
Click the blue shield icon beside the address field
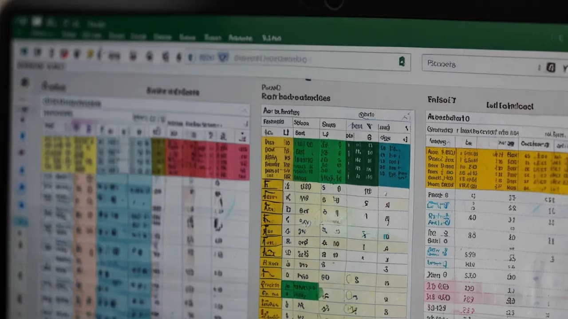pos(223,57)
